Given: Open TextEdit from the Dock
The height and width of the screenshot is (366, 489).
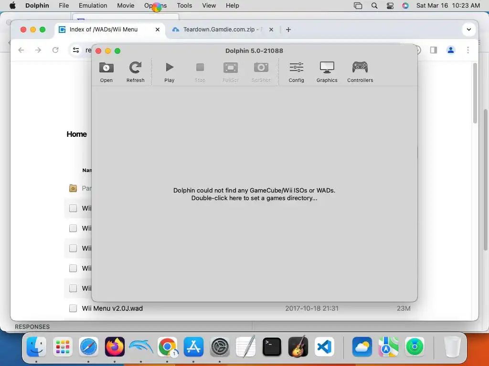Looking at the screenshot, I should coord(246,347).
